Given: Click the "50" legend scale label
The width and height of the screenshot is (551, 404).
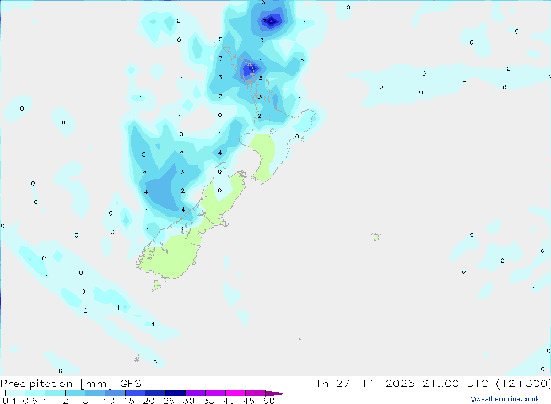Looking at the screenshot, I should (x=269, y=401).
